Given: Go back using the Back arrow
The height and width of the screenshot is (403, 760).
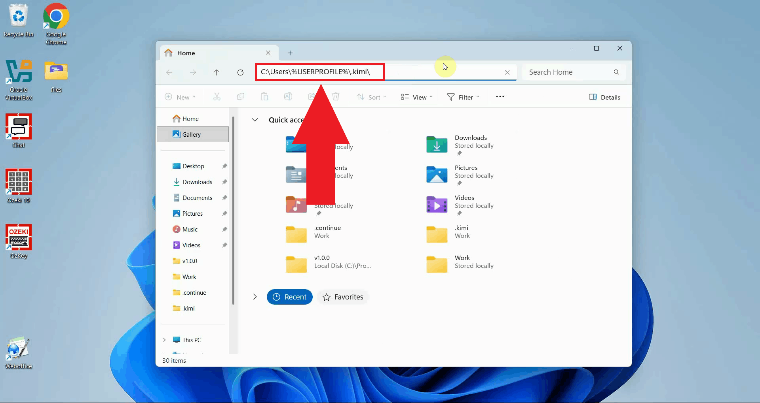Looking at the screenshot, I should click(x=169, y=72).
